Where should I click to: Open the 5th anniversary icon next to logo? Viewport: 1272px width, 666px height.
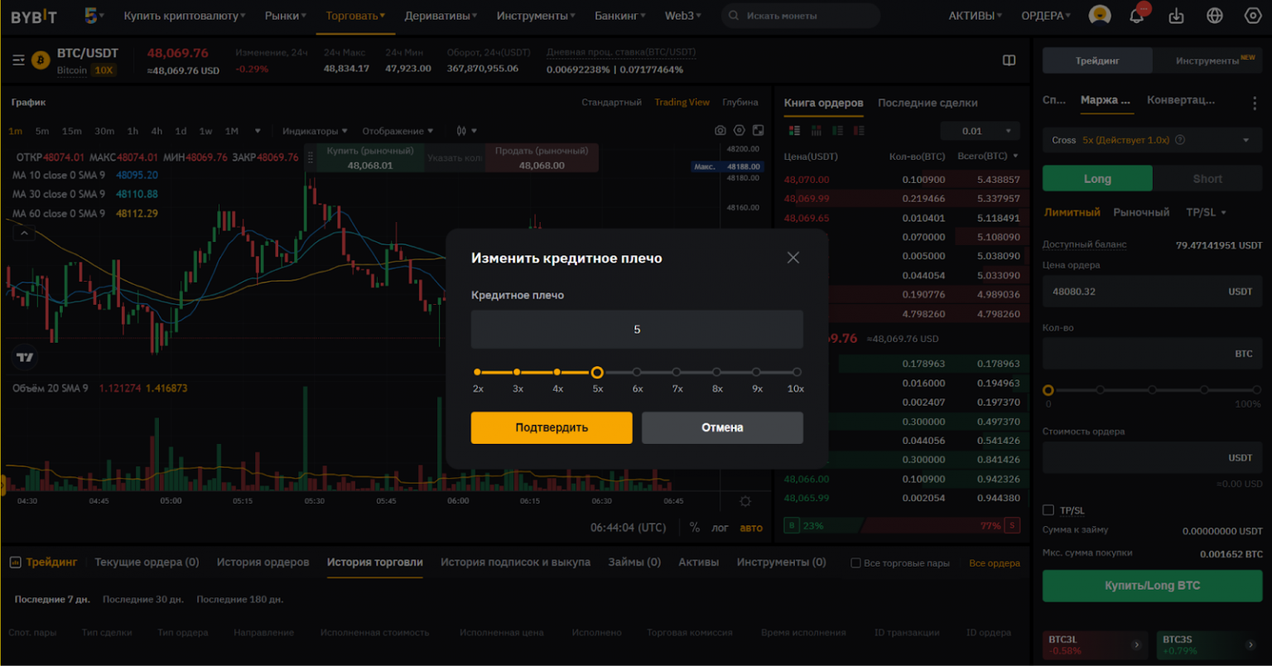pos(92,15)
